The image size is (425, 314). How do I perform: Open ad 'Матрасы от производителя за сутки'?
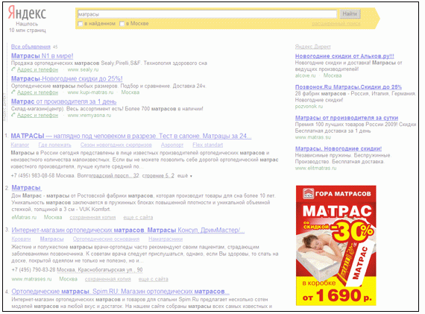pos(347,118)
